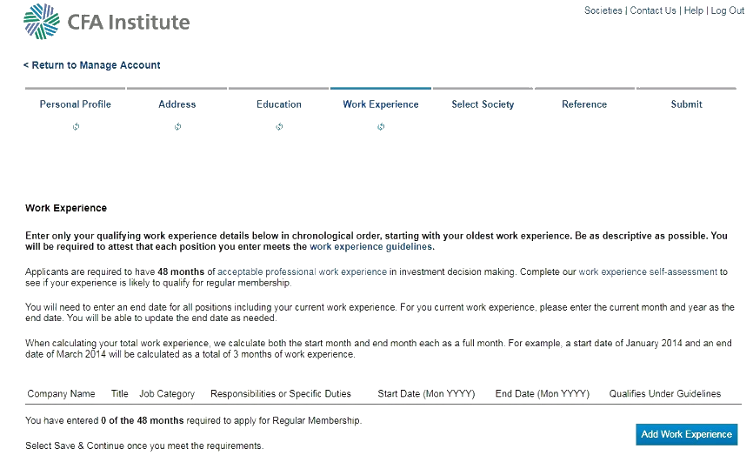This screenshot has height=462, width=753.
Task: Click refresh icon under Work Experience step
Action: (x=381, y=127)
